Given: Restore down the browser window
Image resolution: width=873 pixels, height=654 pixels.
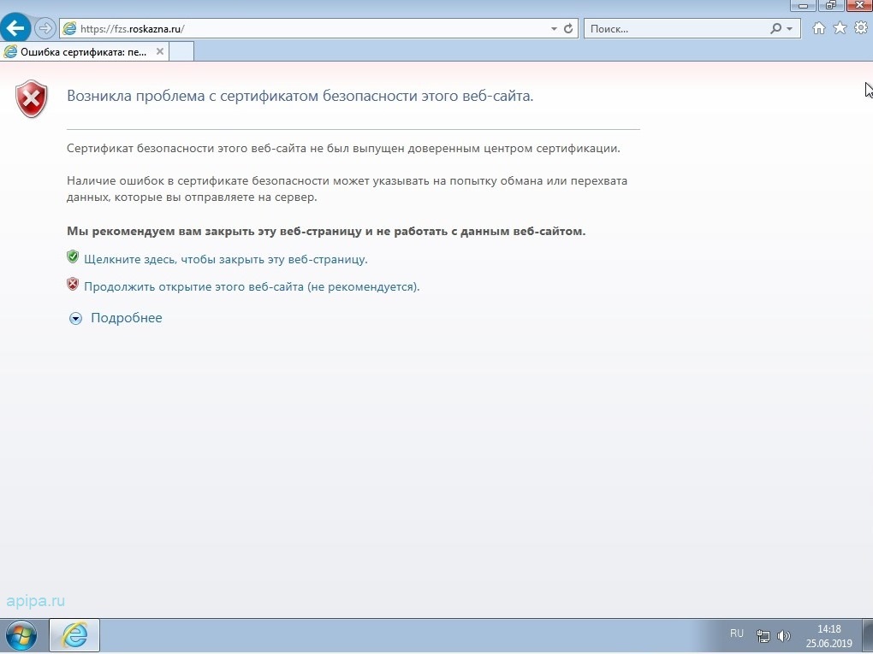Looking at the screenshot, I should [x=831, y=6].
